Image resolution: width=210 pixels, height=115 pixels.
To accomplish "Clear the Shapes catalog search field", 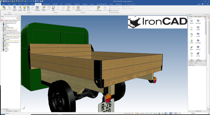I will (x=205, y=18).
